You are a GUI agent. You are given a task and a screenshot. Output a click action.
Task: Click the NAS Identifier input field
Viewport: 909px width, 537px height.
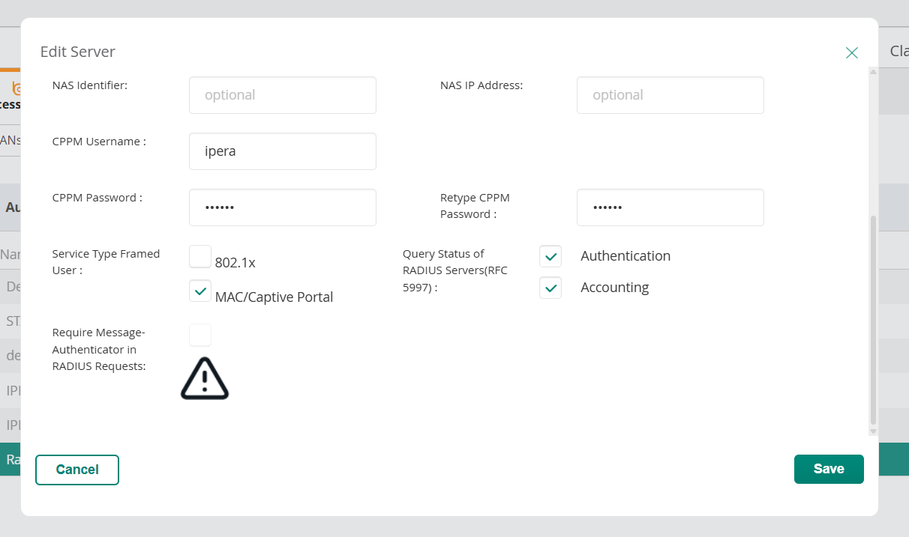283,95
